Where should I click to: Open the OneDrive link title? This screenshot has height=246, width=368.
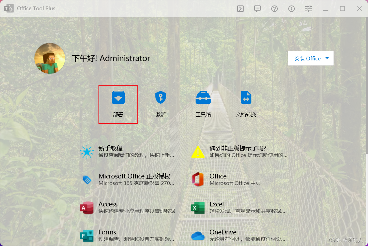click(x=223, y=232)
